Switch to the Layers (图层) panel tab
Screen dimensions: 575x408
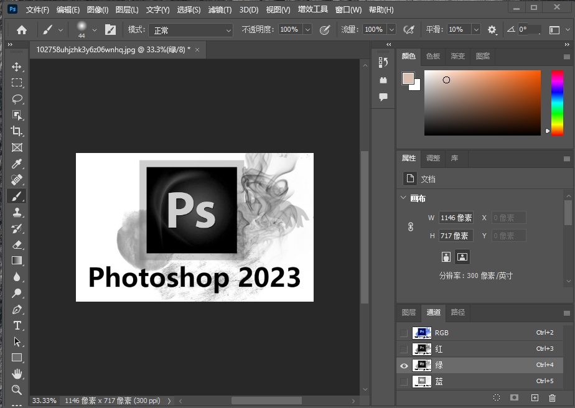[x=408, y=312]
